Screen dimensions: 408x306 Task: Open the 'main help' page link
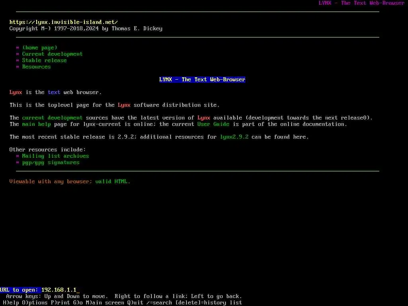36,124
